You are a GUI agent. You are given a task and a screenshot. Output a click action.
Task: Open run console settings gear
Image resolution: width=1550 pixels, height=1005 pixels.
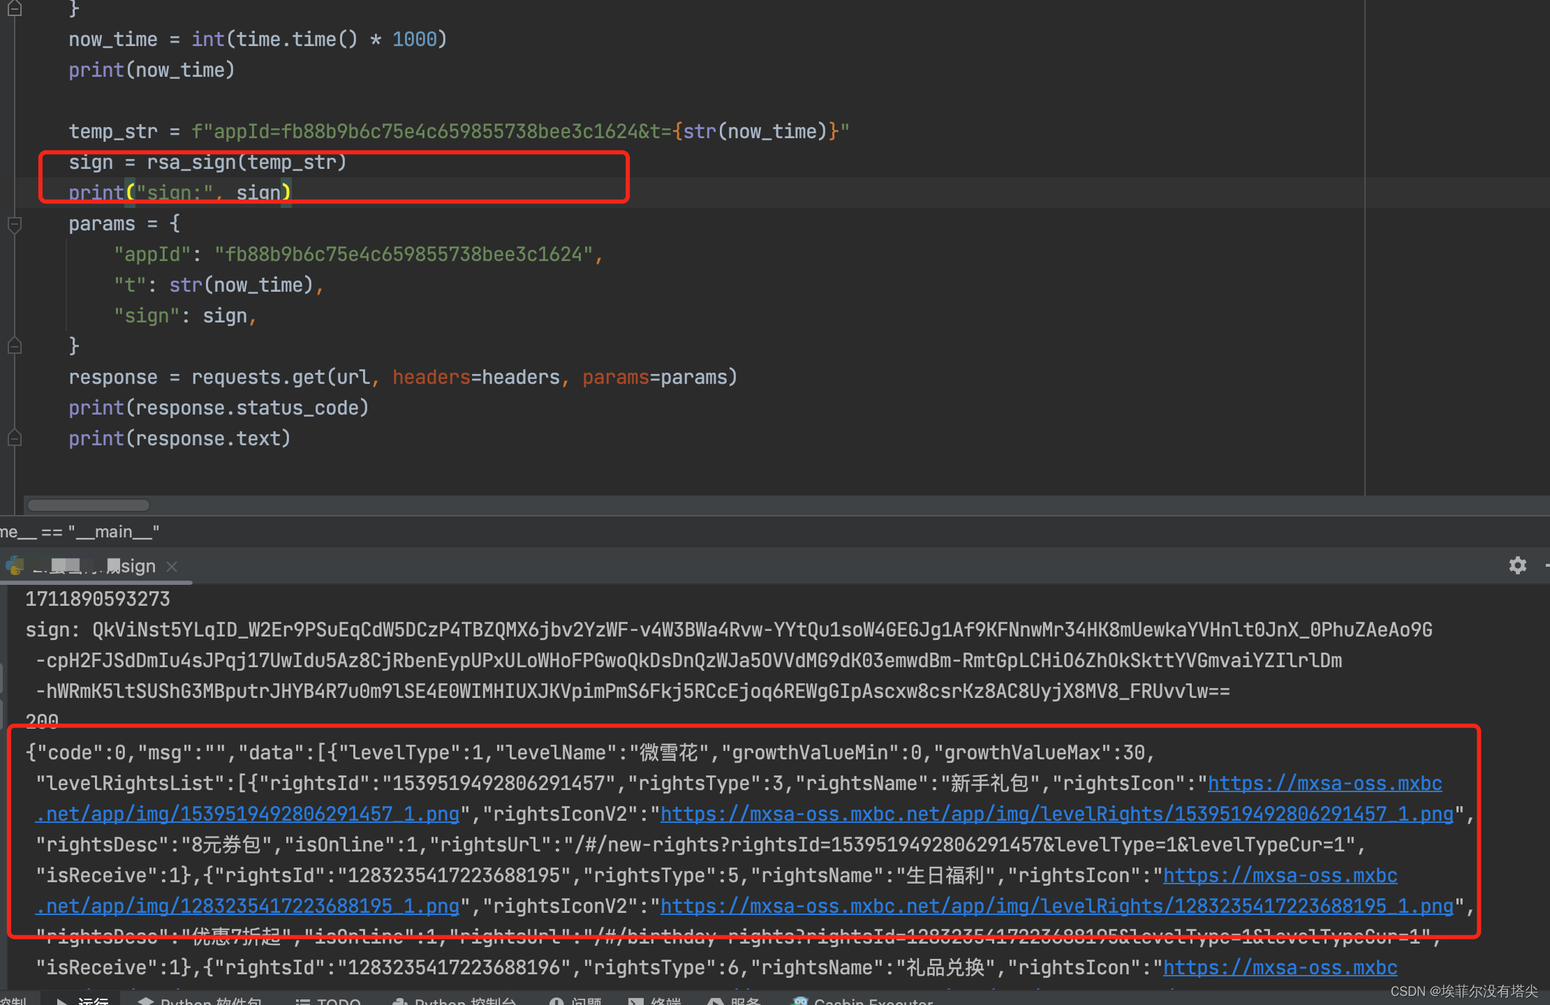pos(1517,565)
